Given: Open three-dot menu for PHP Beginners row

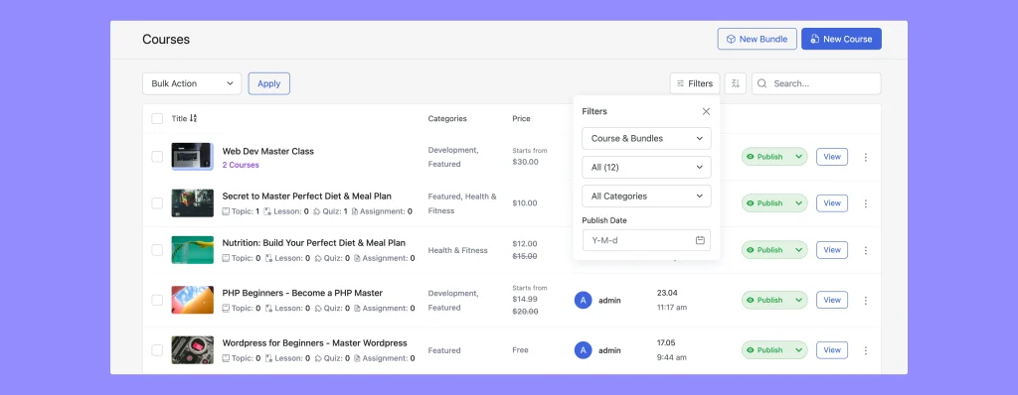Looking at the screenshot, I should tap(866, 301).
